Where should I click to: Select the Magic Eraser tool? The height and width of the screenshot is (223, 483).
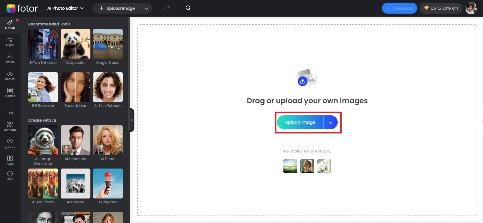coord(108,47)
